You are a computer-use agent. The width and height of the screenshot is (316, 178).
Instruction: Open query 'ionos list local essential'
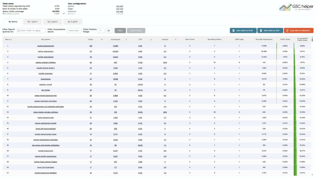pyautogui.click(x=46, y=129)
